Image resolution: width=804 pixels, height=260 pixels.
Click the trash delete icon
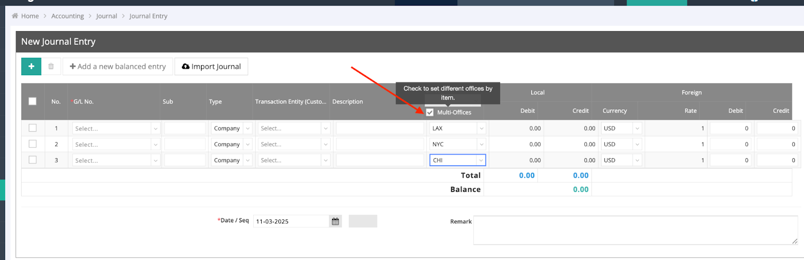(x=51, y=66)
